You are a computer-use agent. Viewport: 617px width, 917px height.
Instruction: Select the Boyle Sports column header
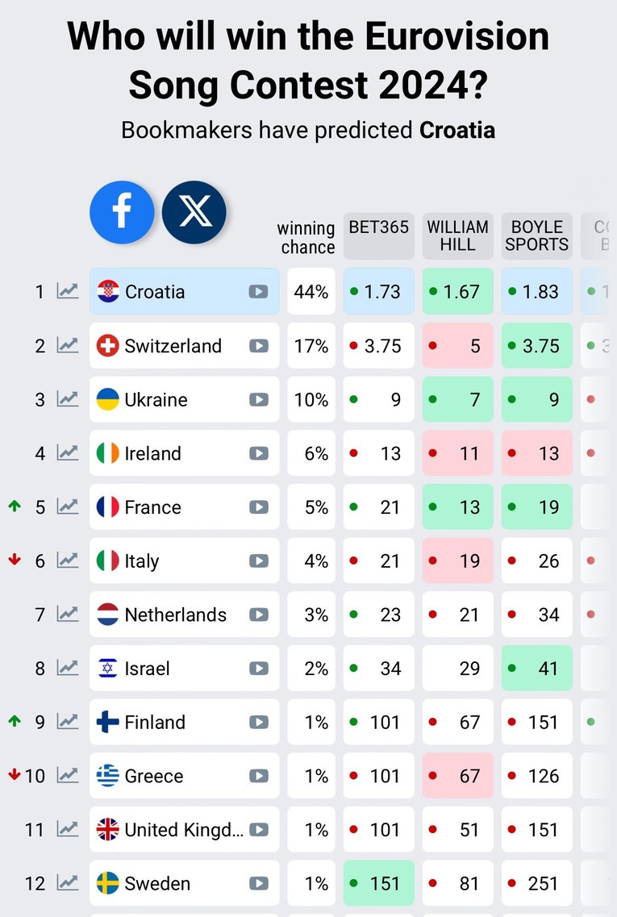pos(537,236)
